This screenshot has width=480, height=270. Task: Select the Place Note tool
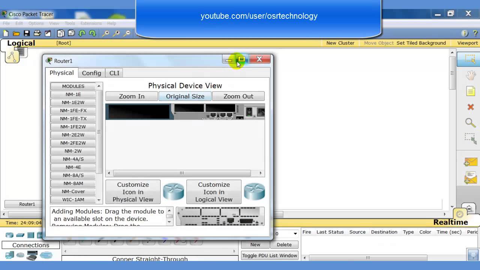(x=471, y=91)
